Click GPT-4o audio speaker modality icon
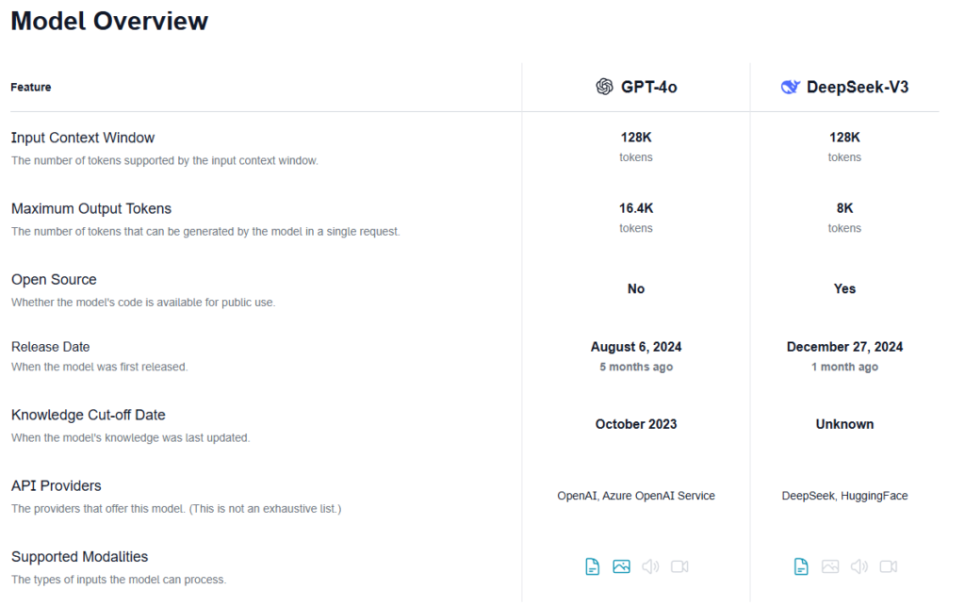The width and height of the screenshot is (965, 606). tap(650, 566)
